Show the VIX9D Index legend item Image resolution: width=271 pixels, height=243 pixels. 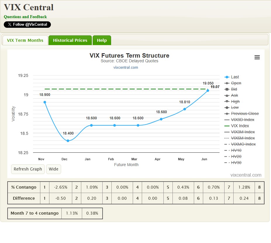242,120
